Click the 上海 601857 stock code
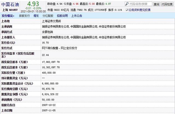This screenshot has height=114, width=175. click(10, 10)
